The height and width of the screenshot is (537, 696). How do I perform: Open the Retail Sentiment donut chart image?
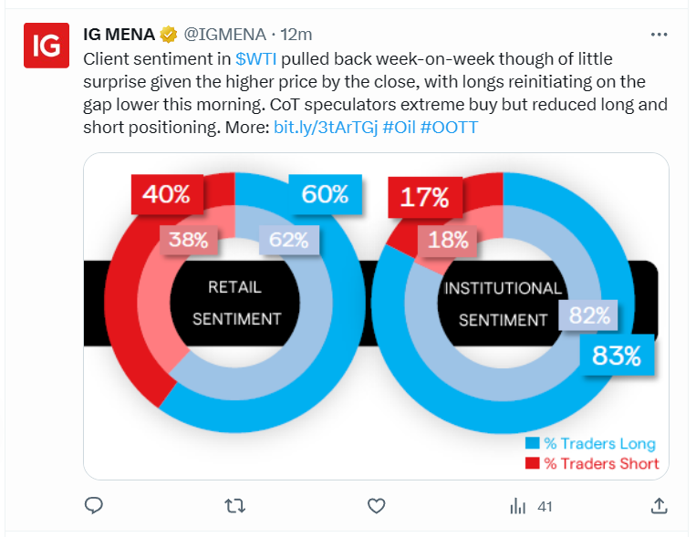[x=234, y=303]
